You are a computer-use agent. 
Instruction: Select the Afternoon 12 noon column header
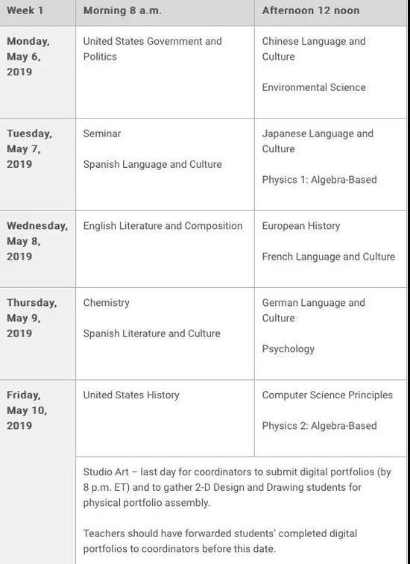click(311, 10)
